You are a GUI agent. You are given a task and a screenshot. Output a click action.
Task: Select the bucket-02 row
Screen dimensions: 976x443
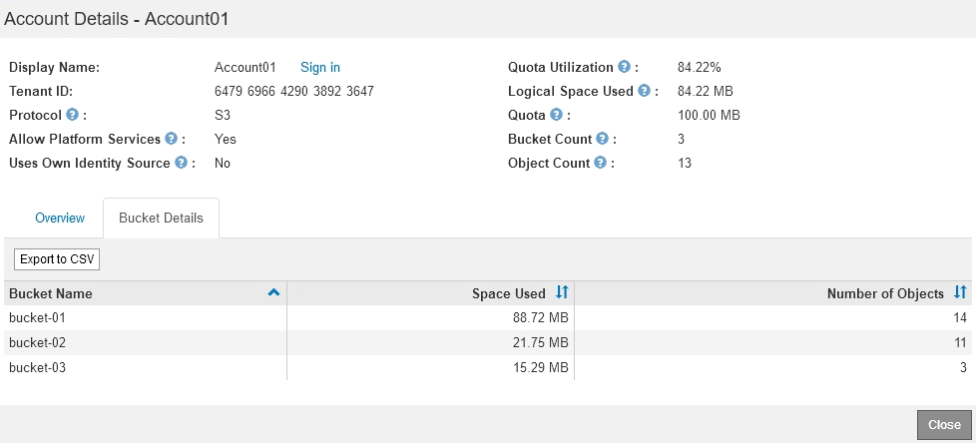37,342
